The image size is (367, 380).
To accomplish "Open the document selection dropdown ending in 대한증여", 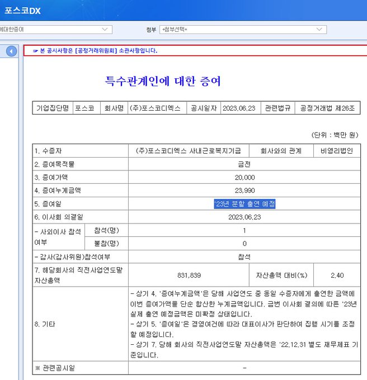I will [56, 30].
